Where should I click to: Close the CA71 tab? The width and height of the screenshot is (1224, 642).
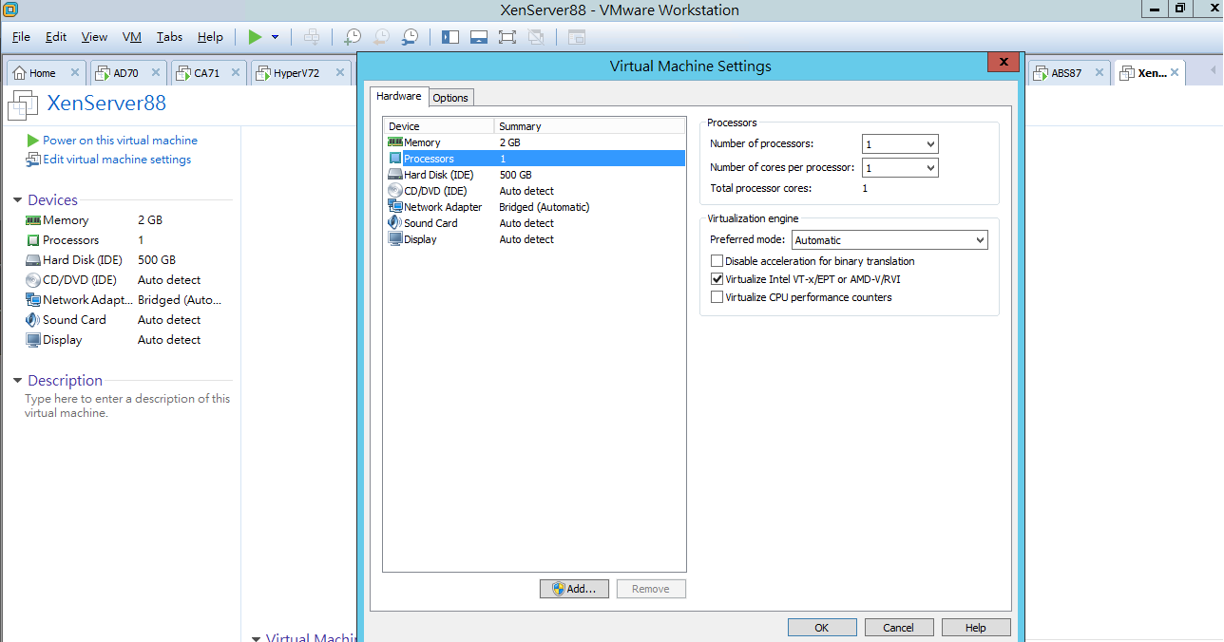[235, 73]
